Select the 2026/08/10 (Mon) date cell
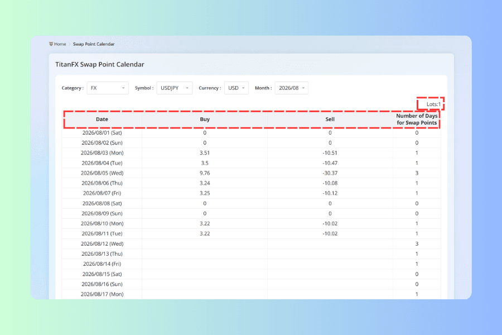 [102, 223]
